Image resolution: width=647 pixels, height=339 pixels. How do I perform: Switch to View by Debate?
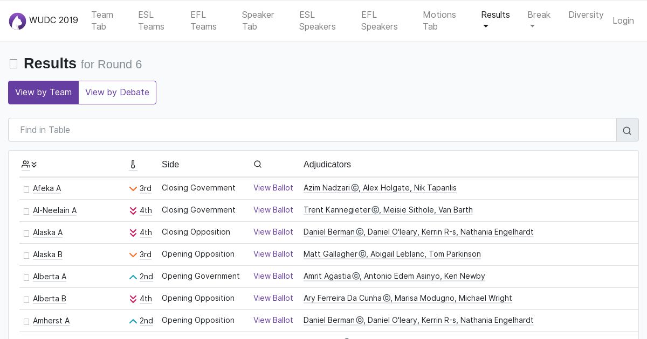click(x=117, y=93)
